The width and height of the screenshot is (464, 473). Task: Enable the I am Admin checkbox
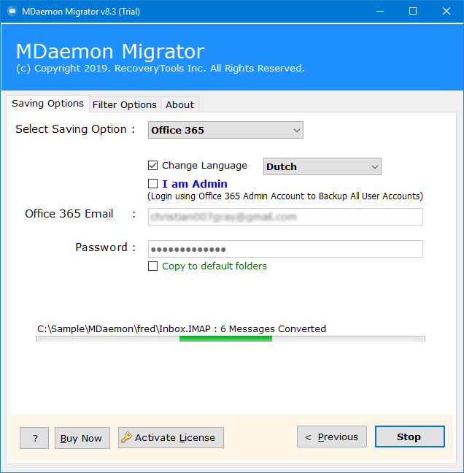click(x=153, y=184)
